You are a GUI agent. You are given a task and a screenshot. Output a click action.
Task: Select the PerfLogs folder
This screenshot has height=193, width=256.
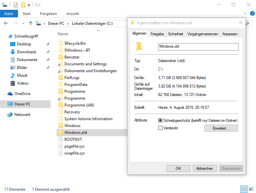[72, 78]
